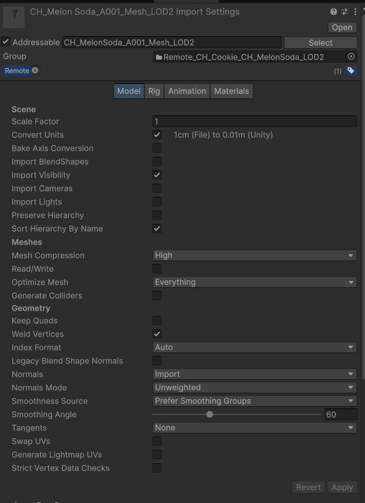365x503 pixels.
Task: Click the asset labels tag icon
Action: tap(351, 71)
